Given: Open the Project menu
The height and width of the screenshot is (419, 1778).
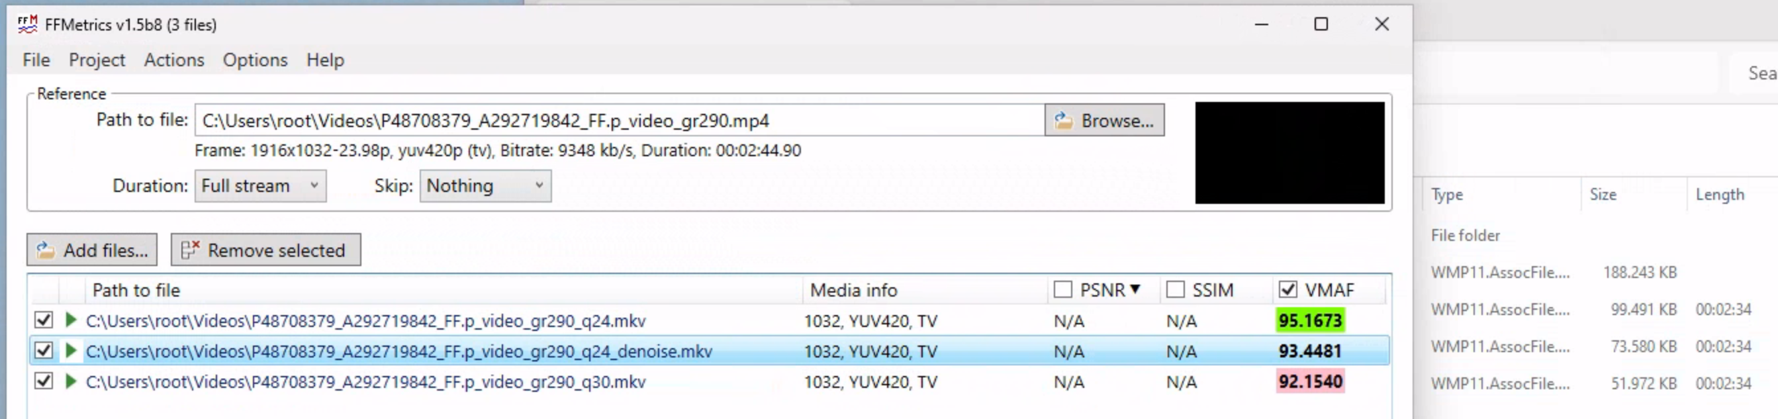Looking at the screenshot, I should [97, 60].
